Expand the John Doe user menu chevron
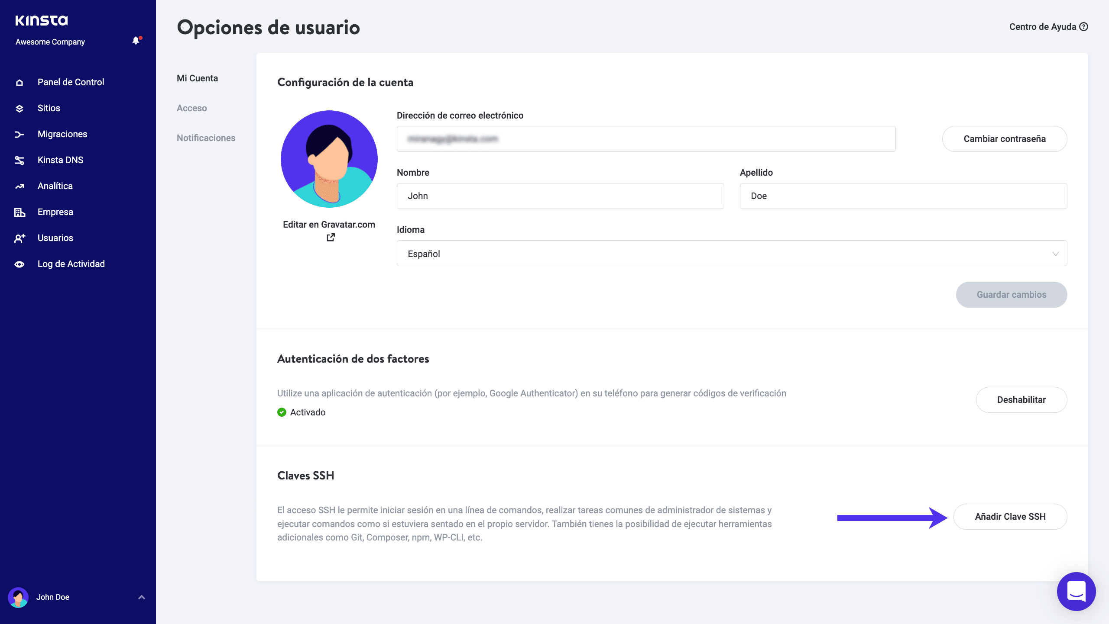Viewport: 1109px width, 624px height. [142, 597]
